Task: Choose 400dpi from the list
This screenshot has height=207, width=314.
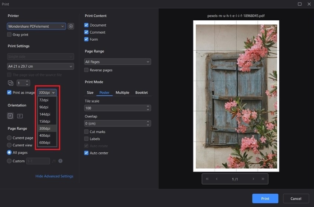Action: [47, 136]
